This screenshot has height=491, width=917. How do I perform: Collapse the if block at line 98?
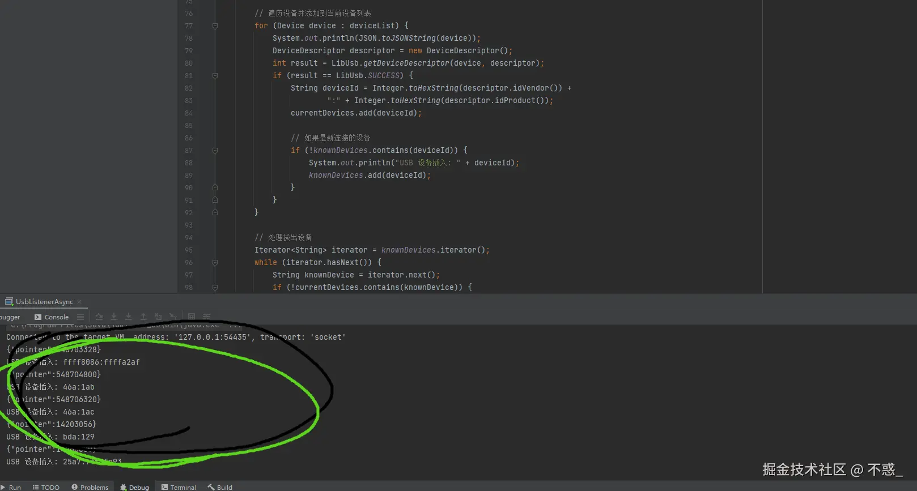pyautogui.click(x=215, y=288)
